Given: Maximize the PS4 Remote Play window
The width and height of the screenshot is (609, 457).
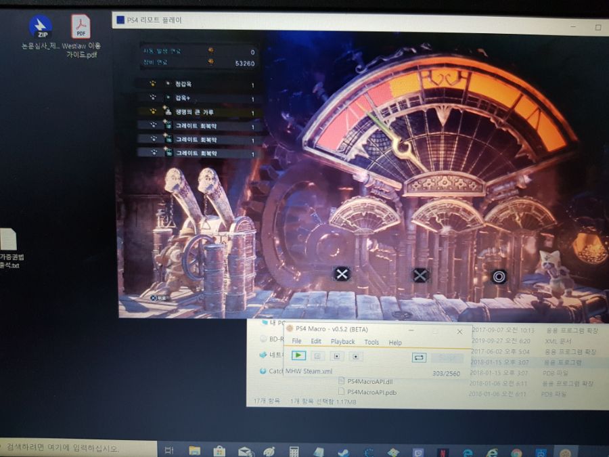Looking at the screenshot, I should 598,27.
